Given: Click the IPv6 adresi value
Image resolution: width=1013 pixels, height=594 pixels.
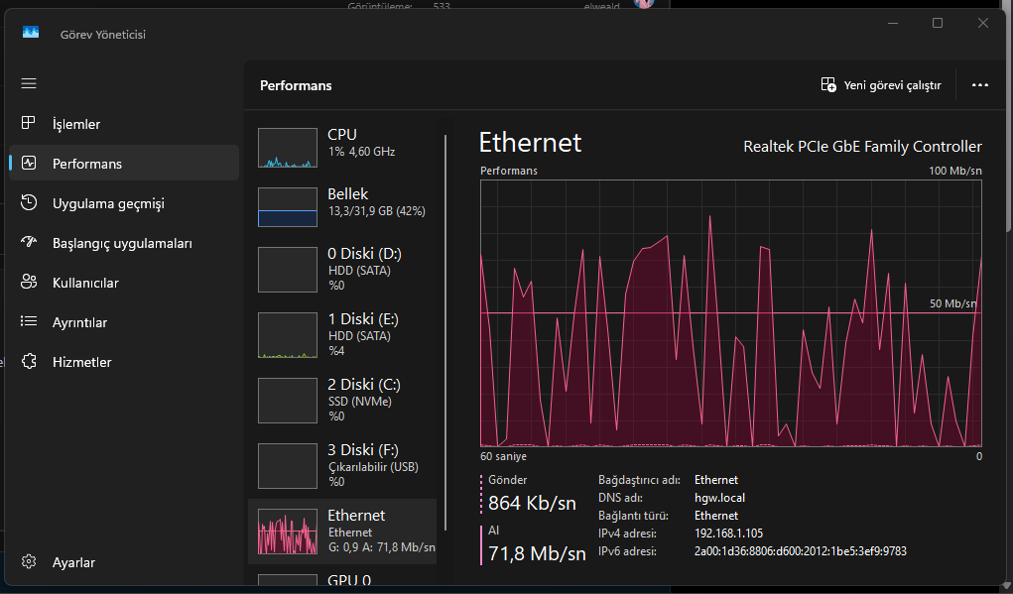Looking at the screenshot, I should tap(800, 550).
